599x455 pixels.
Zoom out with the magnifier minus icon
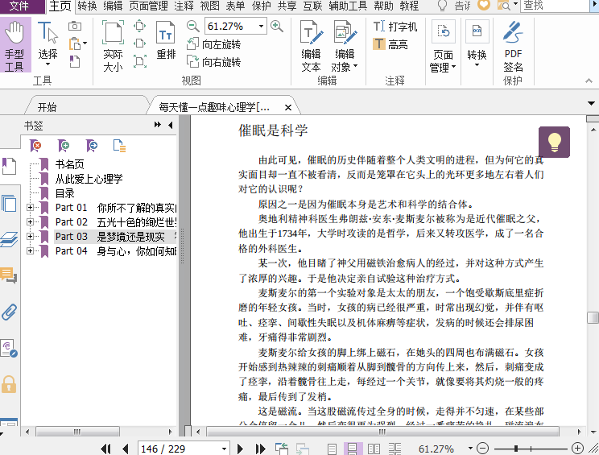coord(193,27)
